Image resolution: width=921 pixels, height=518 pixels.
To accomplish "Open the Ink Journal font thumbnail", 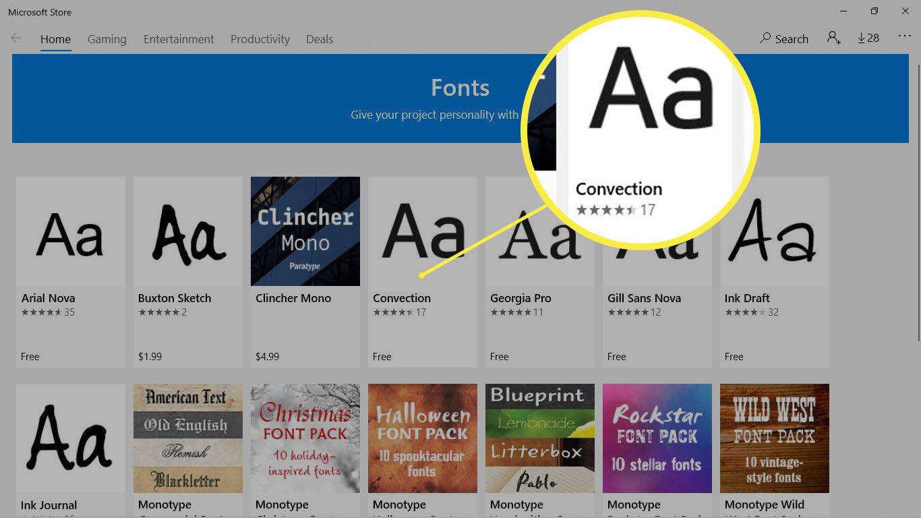I will (71, 438).
